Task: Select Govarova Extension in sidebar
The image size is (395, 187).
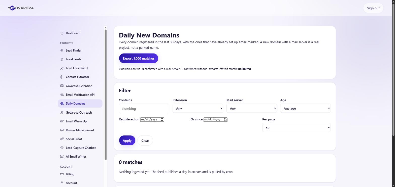Action: pos(80,86)
